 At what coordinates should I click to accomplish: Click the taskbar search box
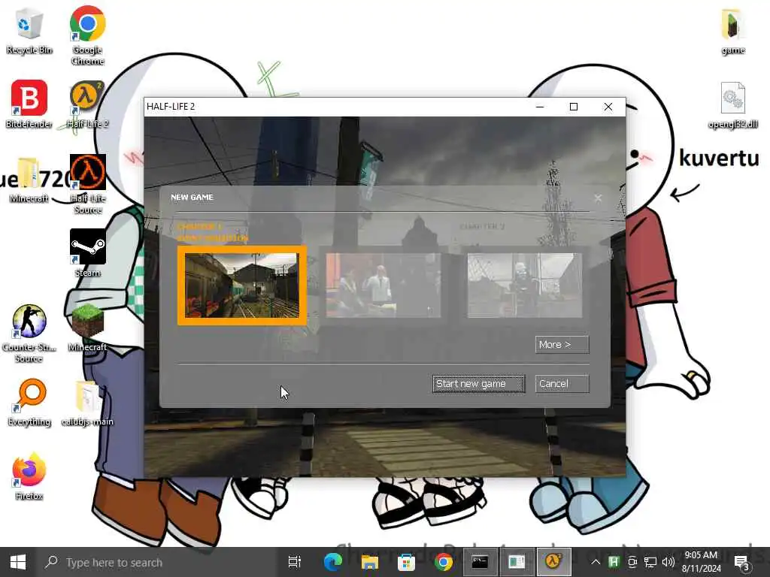158,562
